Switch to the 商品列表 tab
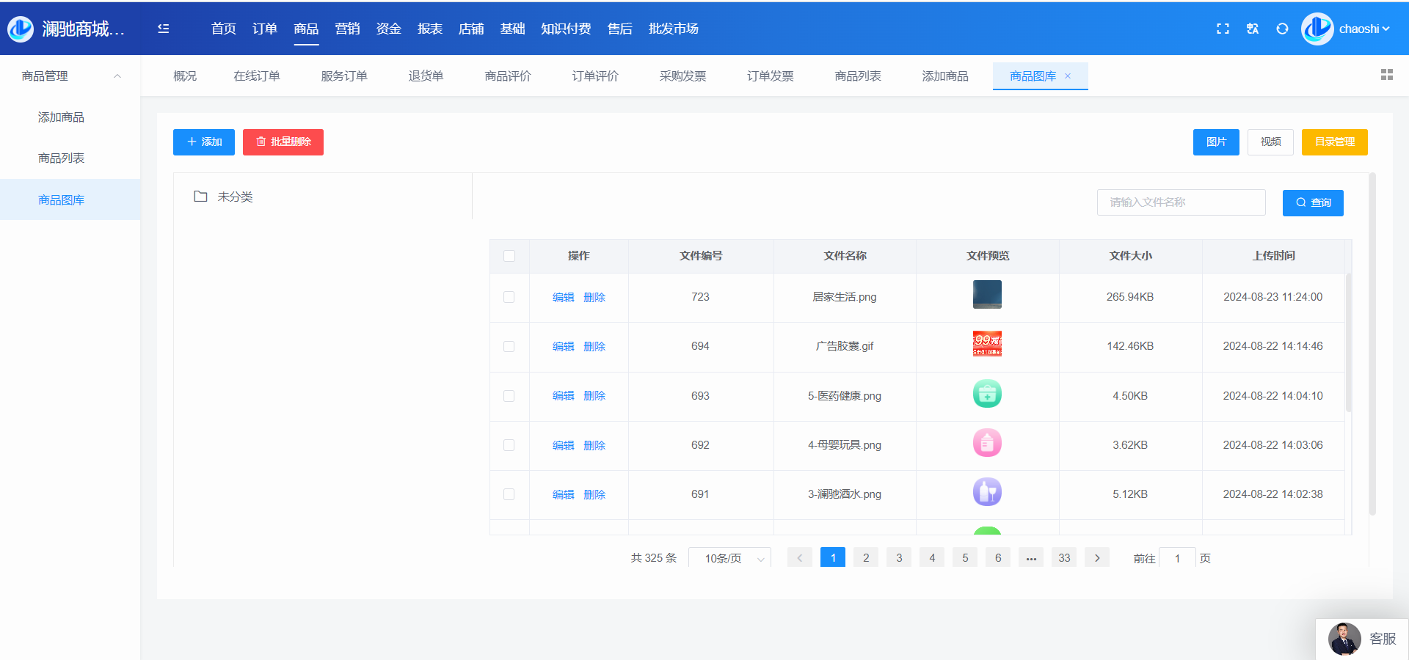The width and height of the screenshot is (1409, 660). 857,76
